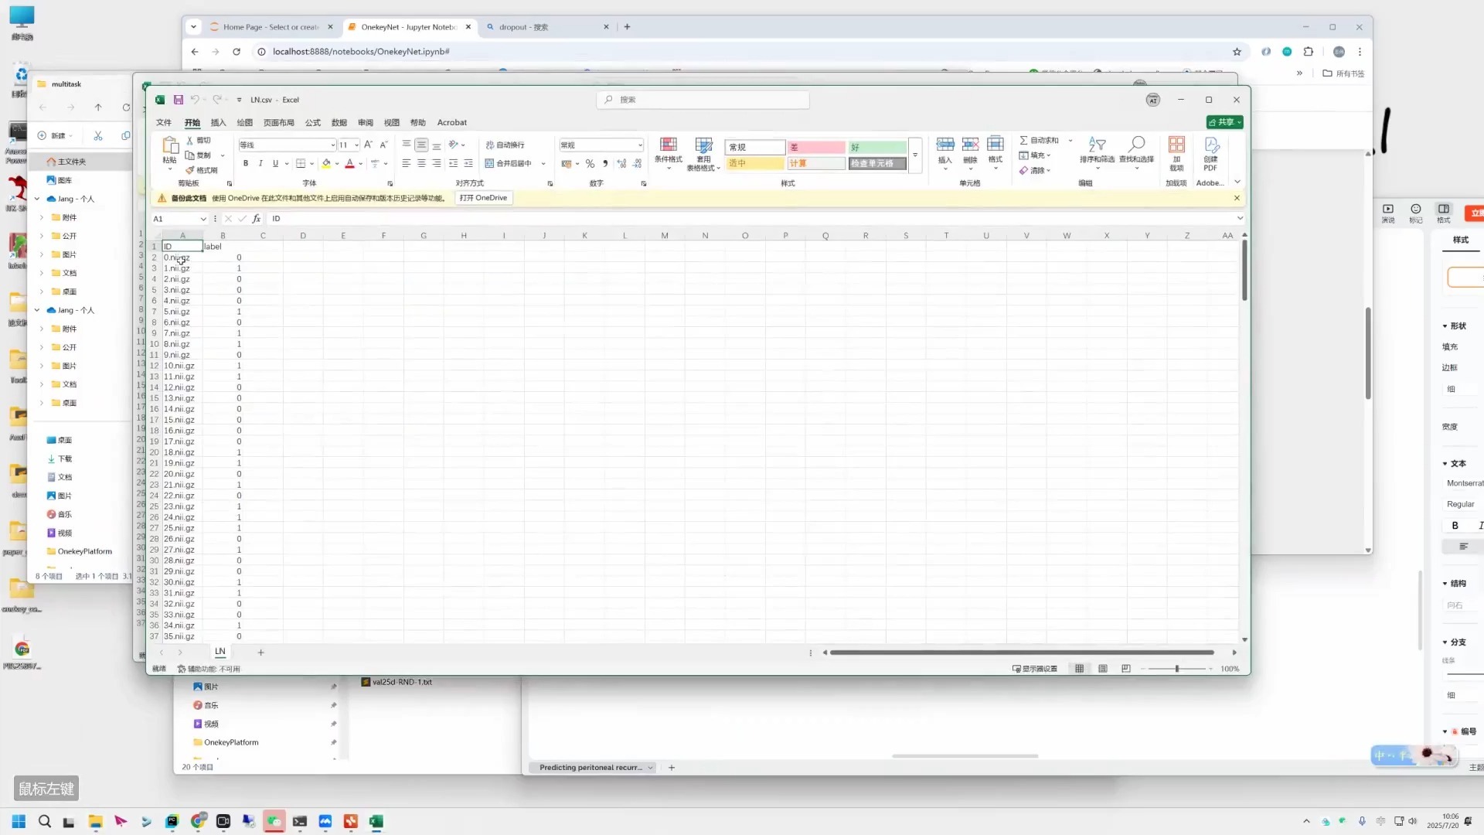Open the Formulas (公式) ribbon tab
The width and height of the screenshot is (1484, 835).
point(313,123)
